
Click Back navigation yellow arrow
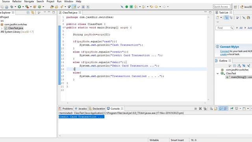click(x=156, y=7)
